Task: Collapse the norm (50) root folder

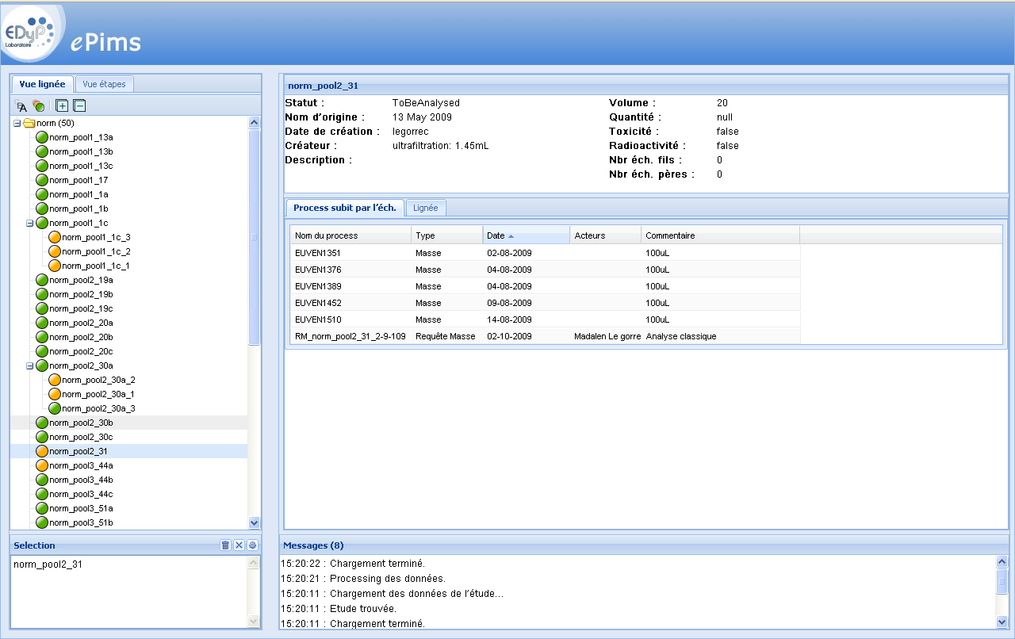Action: [17, 123]
